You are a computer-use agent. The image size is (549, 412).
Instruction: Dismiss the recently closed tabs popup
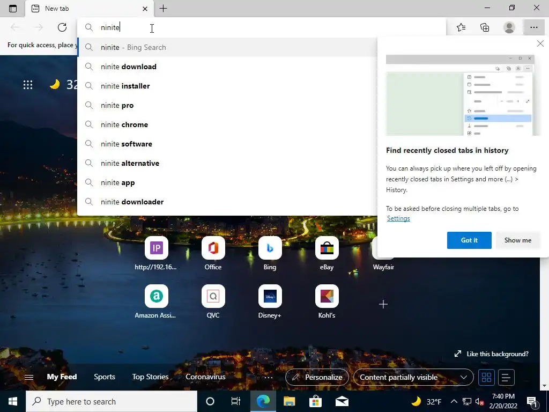540,43
